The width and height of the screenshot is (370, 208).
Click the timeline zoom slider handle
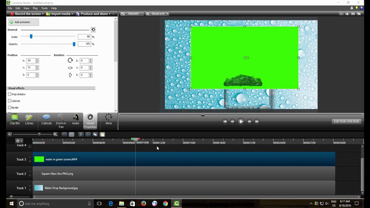(39, 134)
